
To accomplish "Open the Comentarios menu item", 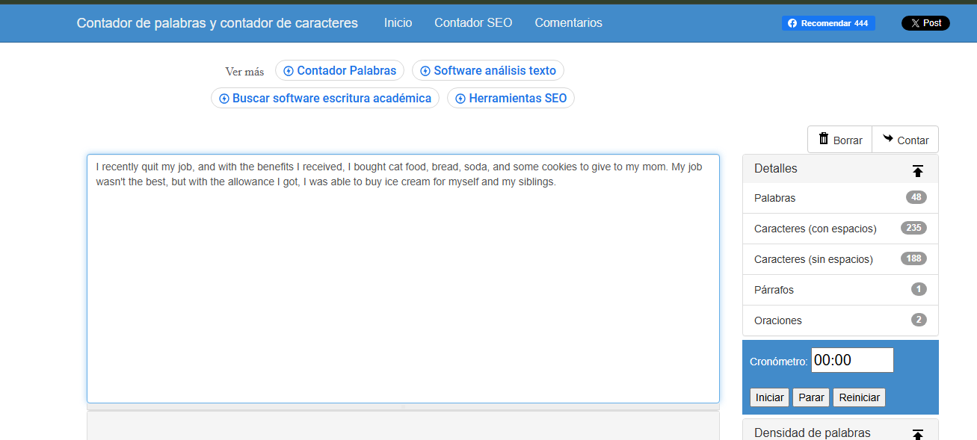I will pyautogui.click(x=568, y=23).
